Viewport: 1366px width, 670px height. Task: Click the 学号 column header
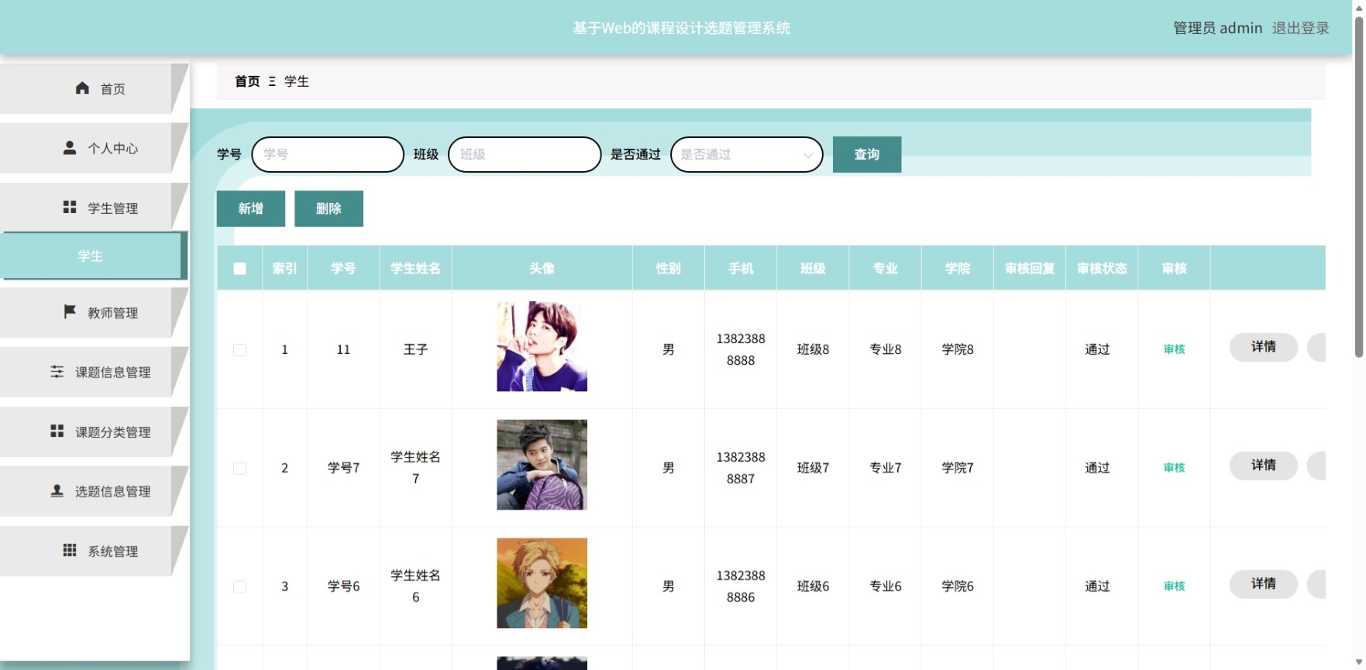click(x=343, y=268)
